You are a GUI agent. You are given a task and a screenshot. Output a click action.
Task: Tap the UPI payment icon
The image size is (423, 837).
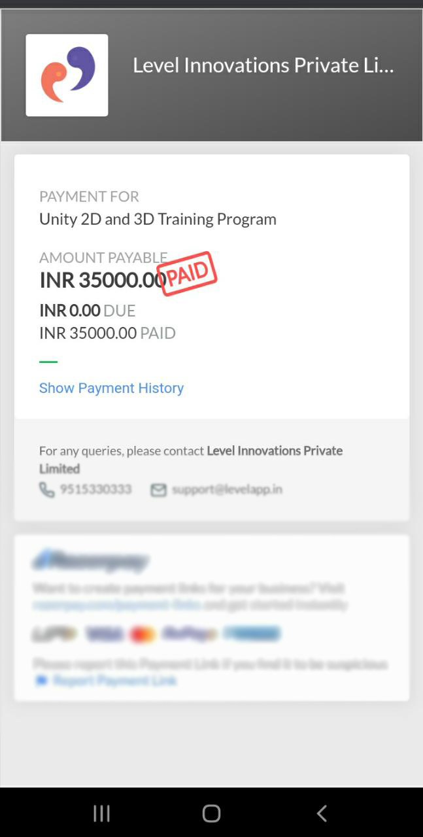pos(55,634)
